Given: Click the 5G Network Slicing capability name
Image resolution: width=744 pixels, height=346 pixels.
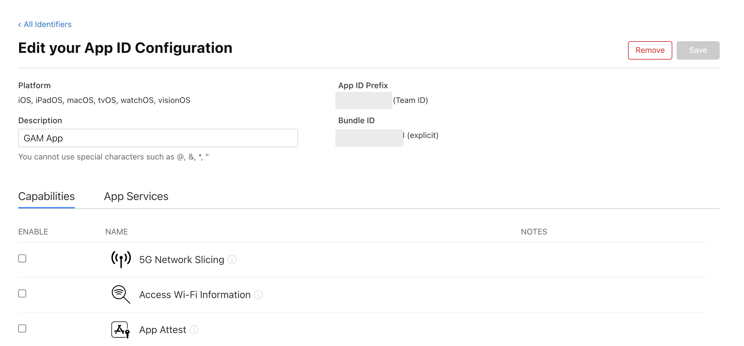Looking at the screenshot, I should coord(182,260).
